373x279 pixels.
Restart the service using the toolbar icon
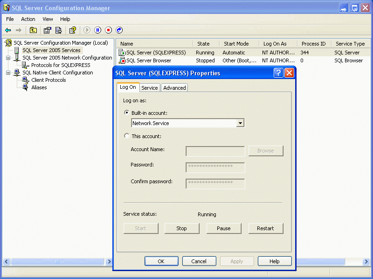coord(119,30)
